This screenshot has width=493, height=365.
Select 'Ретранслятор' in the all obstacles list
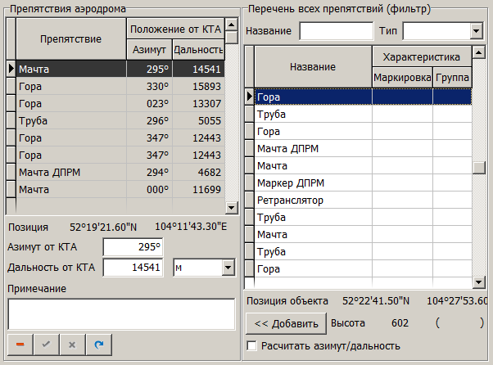click(311, 200)
